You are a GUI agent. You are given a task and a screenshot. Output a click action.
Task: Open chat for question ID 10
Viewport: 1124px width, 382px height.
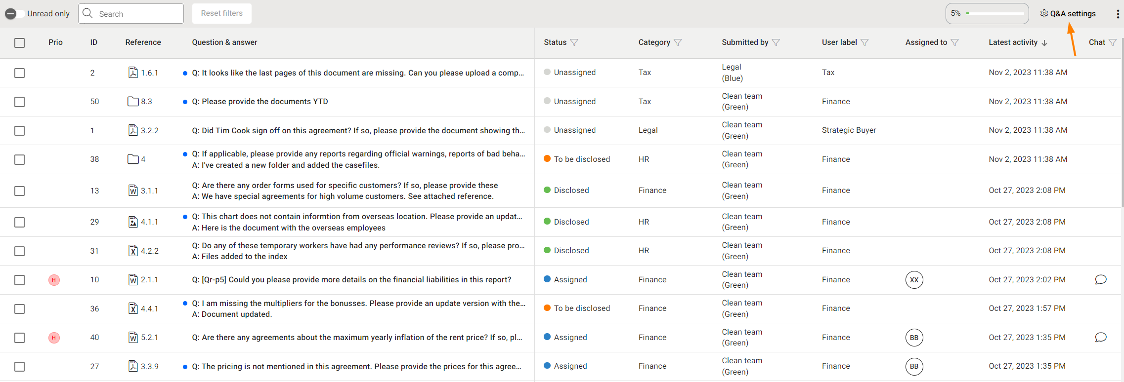[1100, 280]
